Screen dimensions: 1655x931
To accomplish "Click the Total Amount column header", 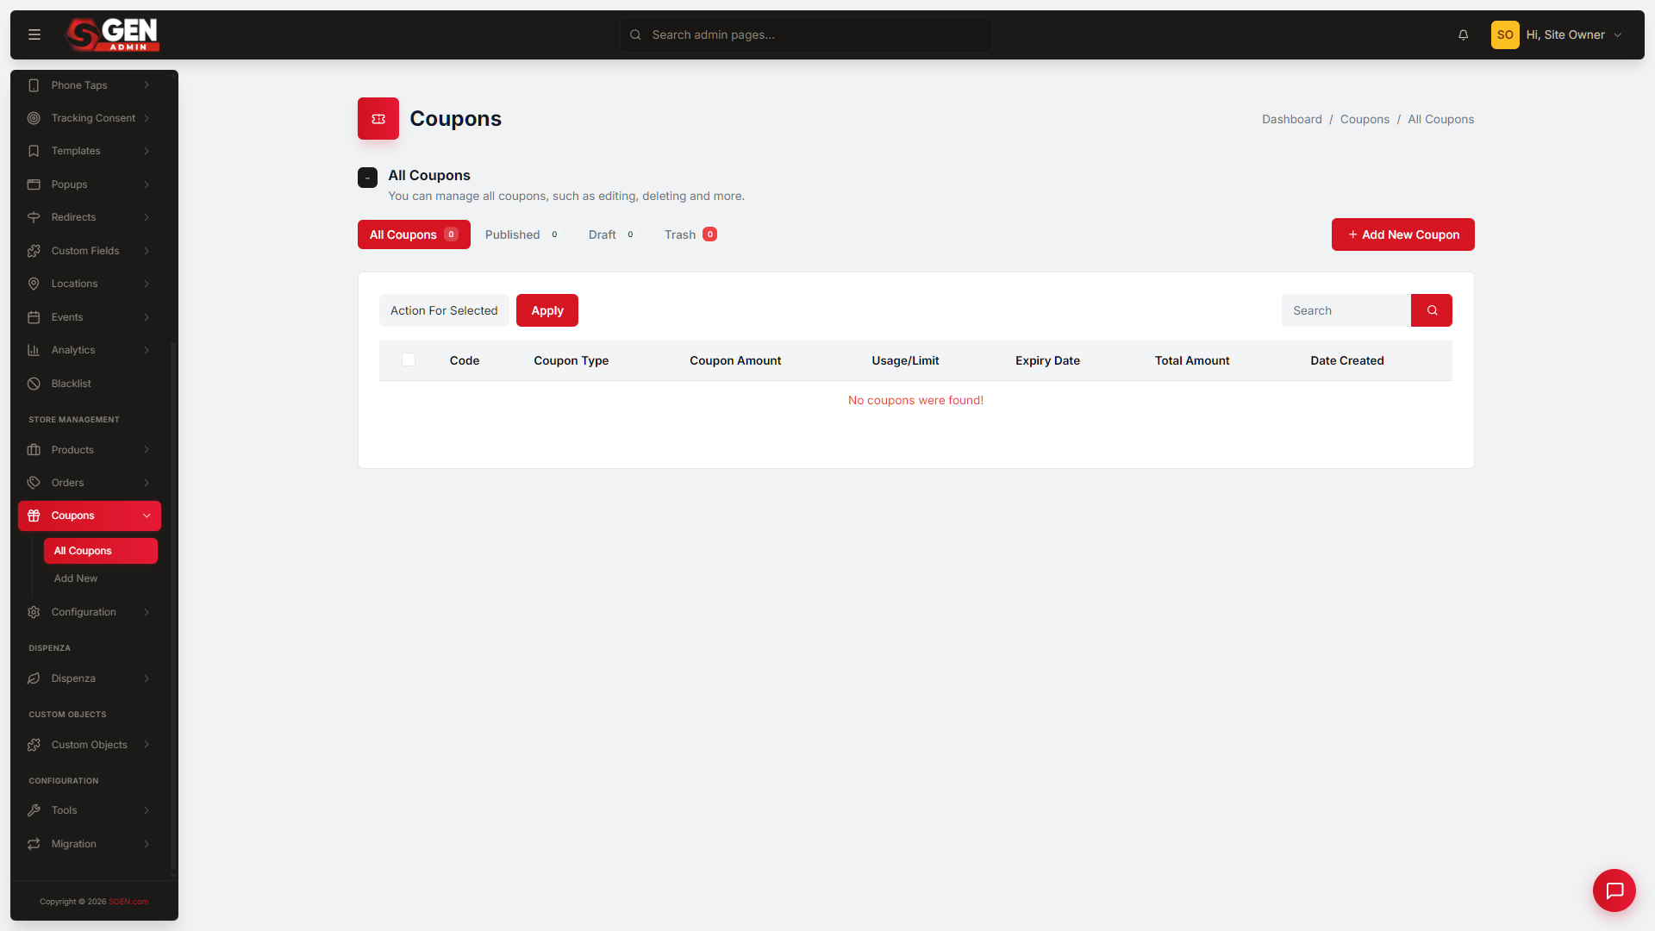I will (x=1192, y=360).
